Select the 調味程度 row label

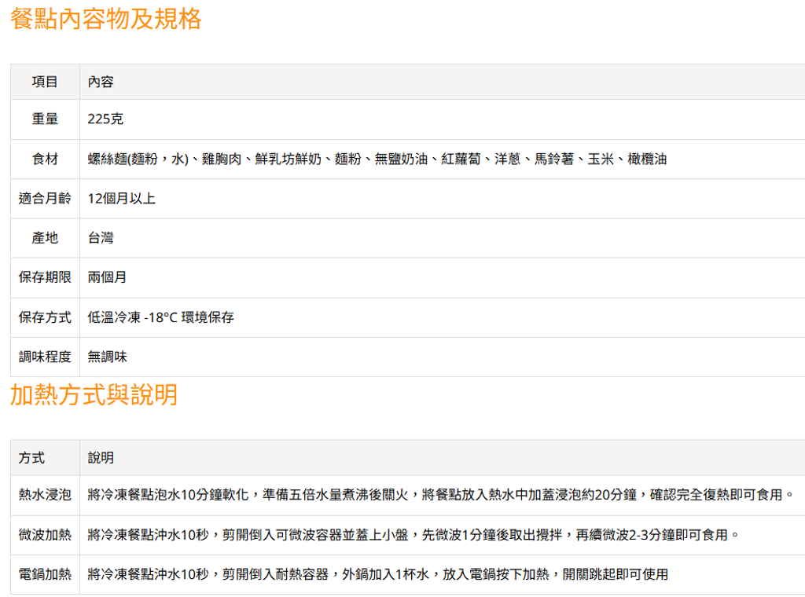[x=45, y=357]
